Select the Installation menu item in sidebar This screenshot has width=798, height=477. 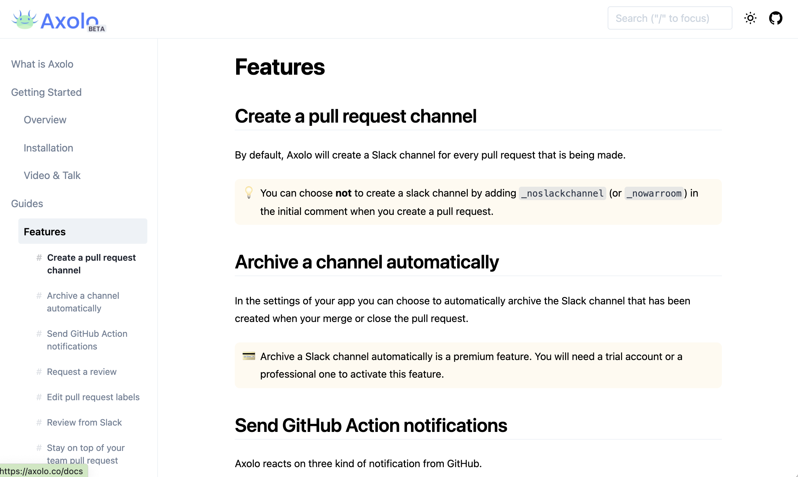(48, 148)
